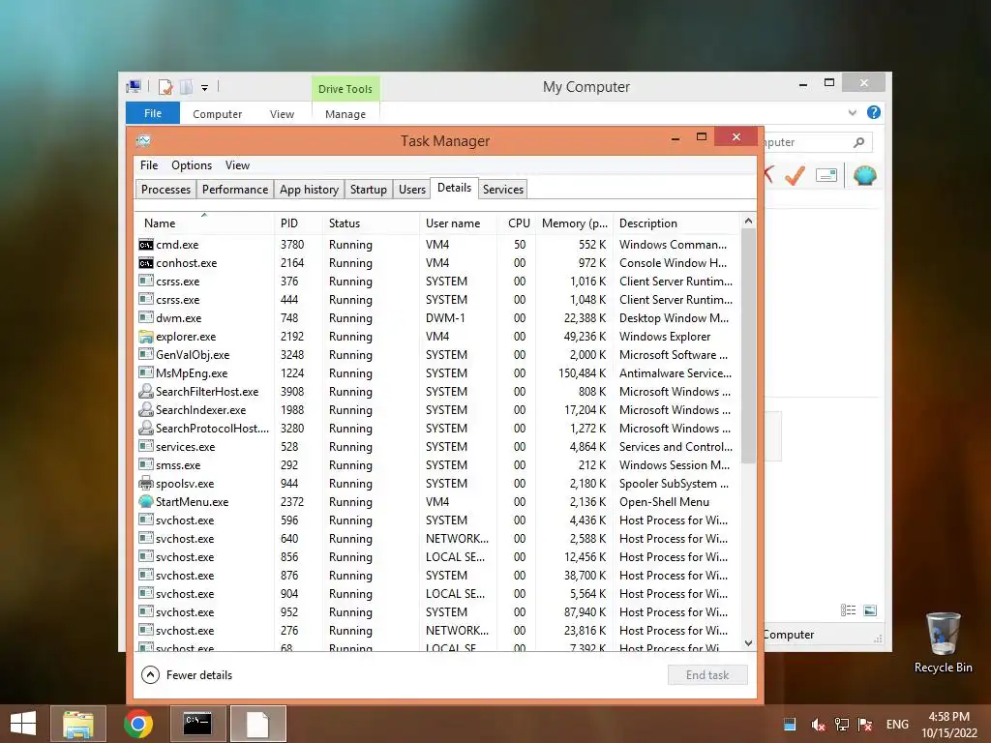
Task: Switch My Computer to large icons view
Action: (870, 609)
